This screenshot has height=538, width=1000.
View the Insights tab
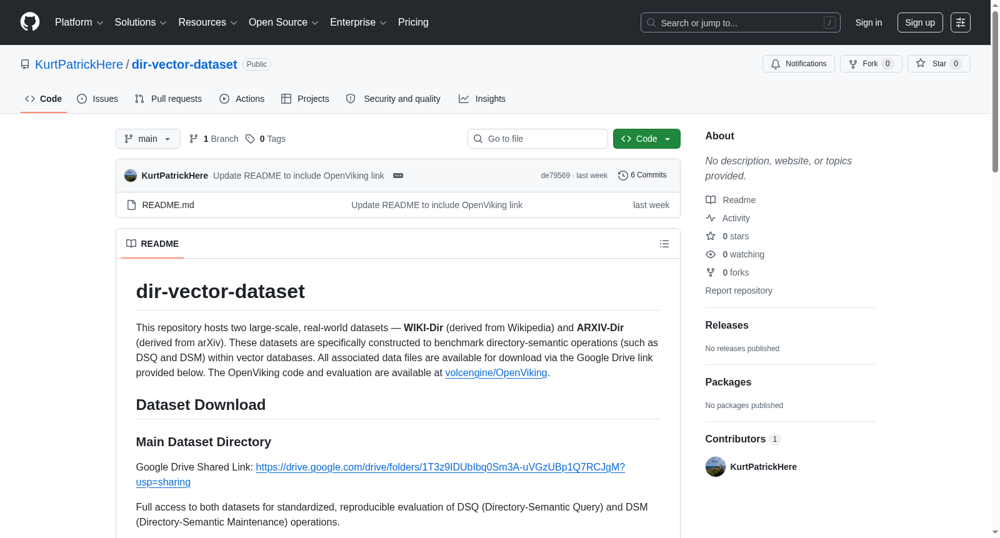coord(482,99)
